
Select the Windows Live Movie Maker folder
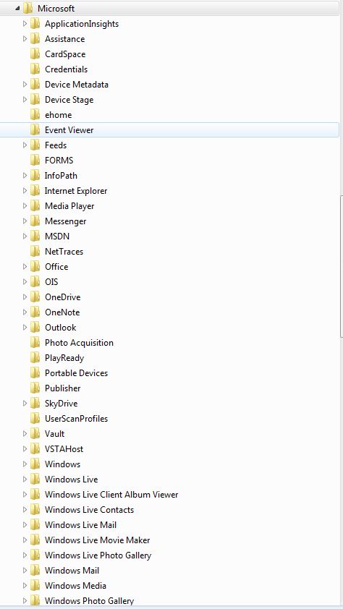(97, 540)
